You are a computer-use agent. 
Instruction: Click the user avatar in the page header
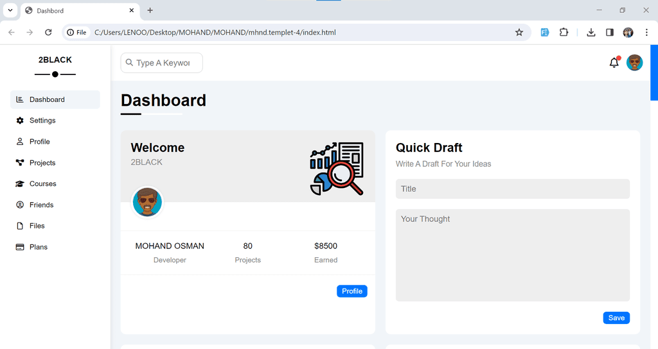[x=634, y=62]
